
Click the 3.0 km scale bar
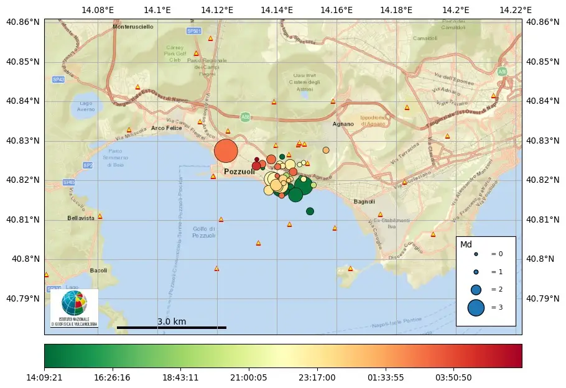[x=172, y=327]
